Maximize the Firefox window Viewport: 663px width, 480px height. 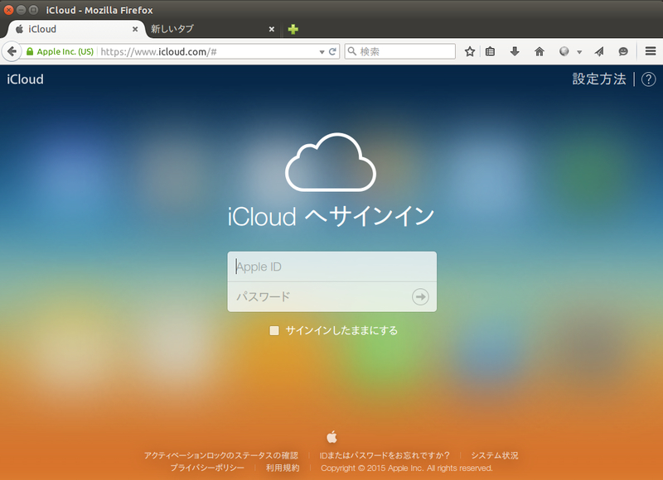pos(33,10)
